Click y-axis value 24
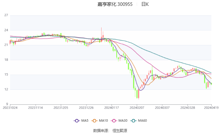This screenshot has height=133, width=220. click(x=6, y=30)
